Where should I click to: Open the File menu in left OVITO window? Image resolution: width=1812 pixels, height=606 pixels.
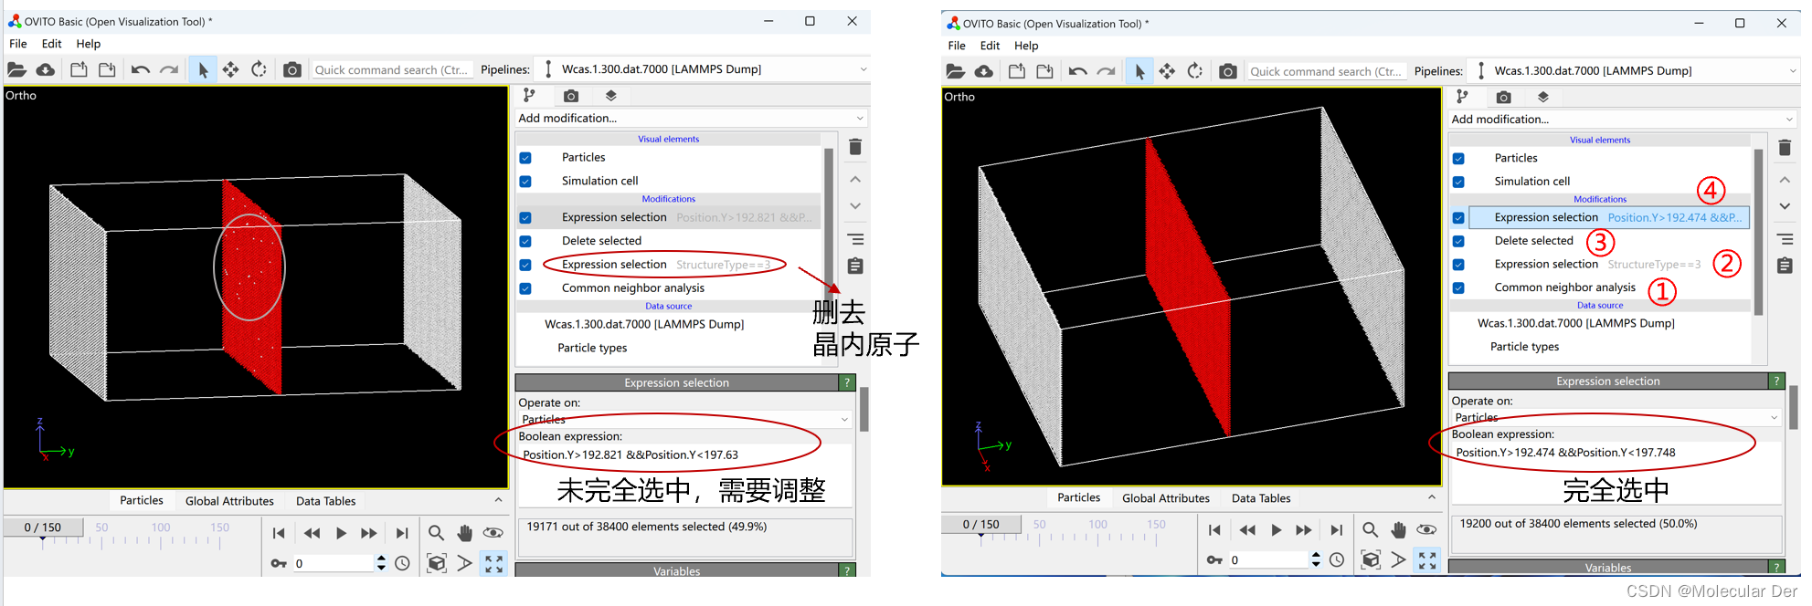click(17, 44)
